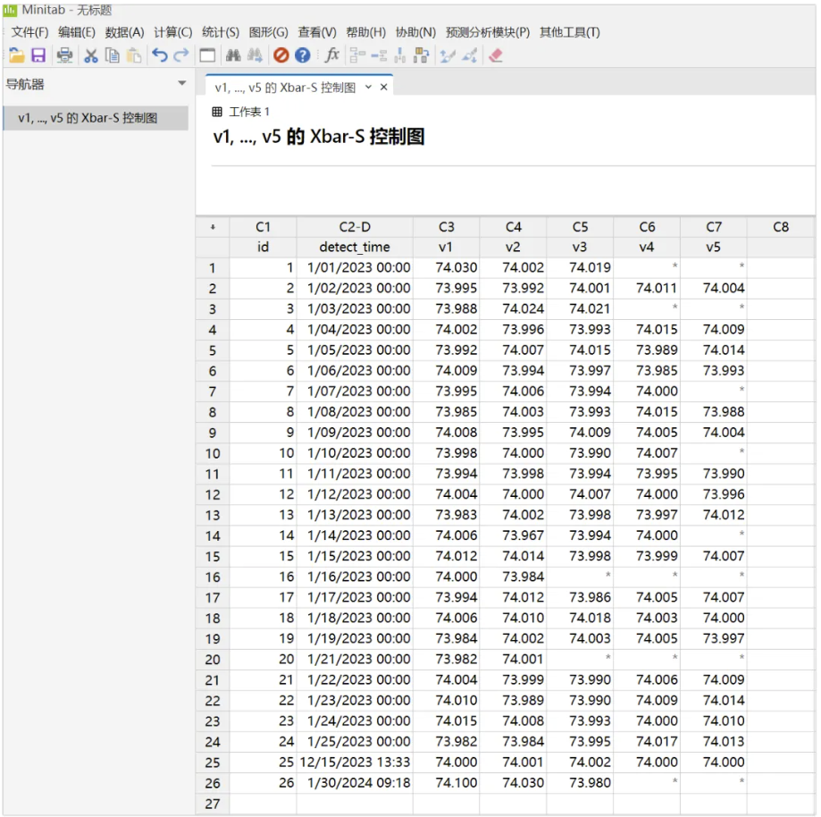Select the C3 column header
Image resolution: width=821 pixels, height=817 pixels.
pos(446,227)
